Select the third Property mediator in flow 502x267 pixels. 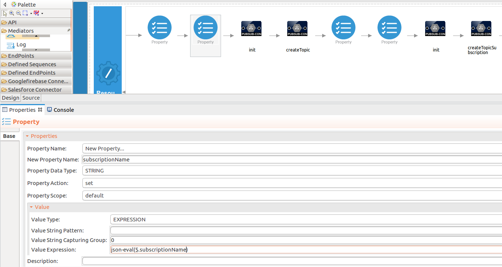343,30
